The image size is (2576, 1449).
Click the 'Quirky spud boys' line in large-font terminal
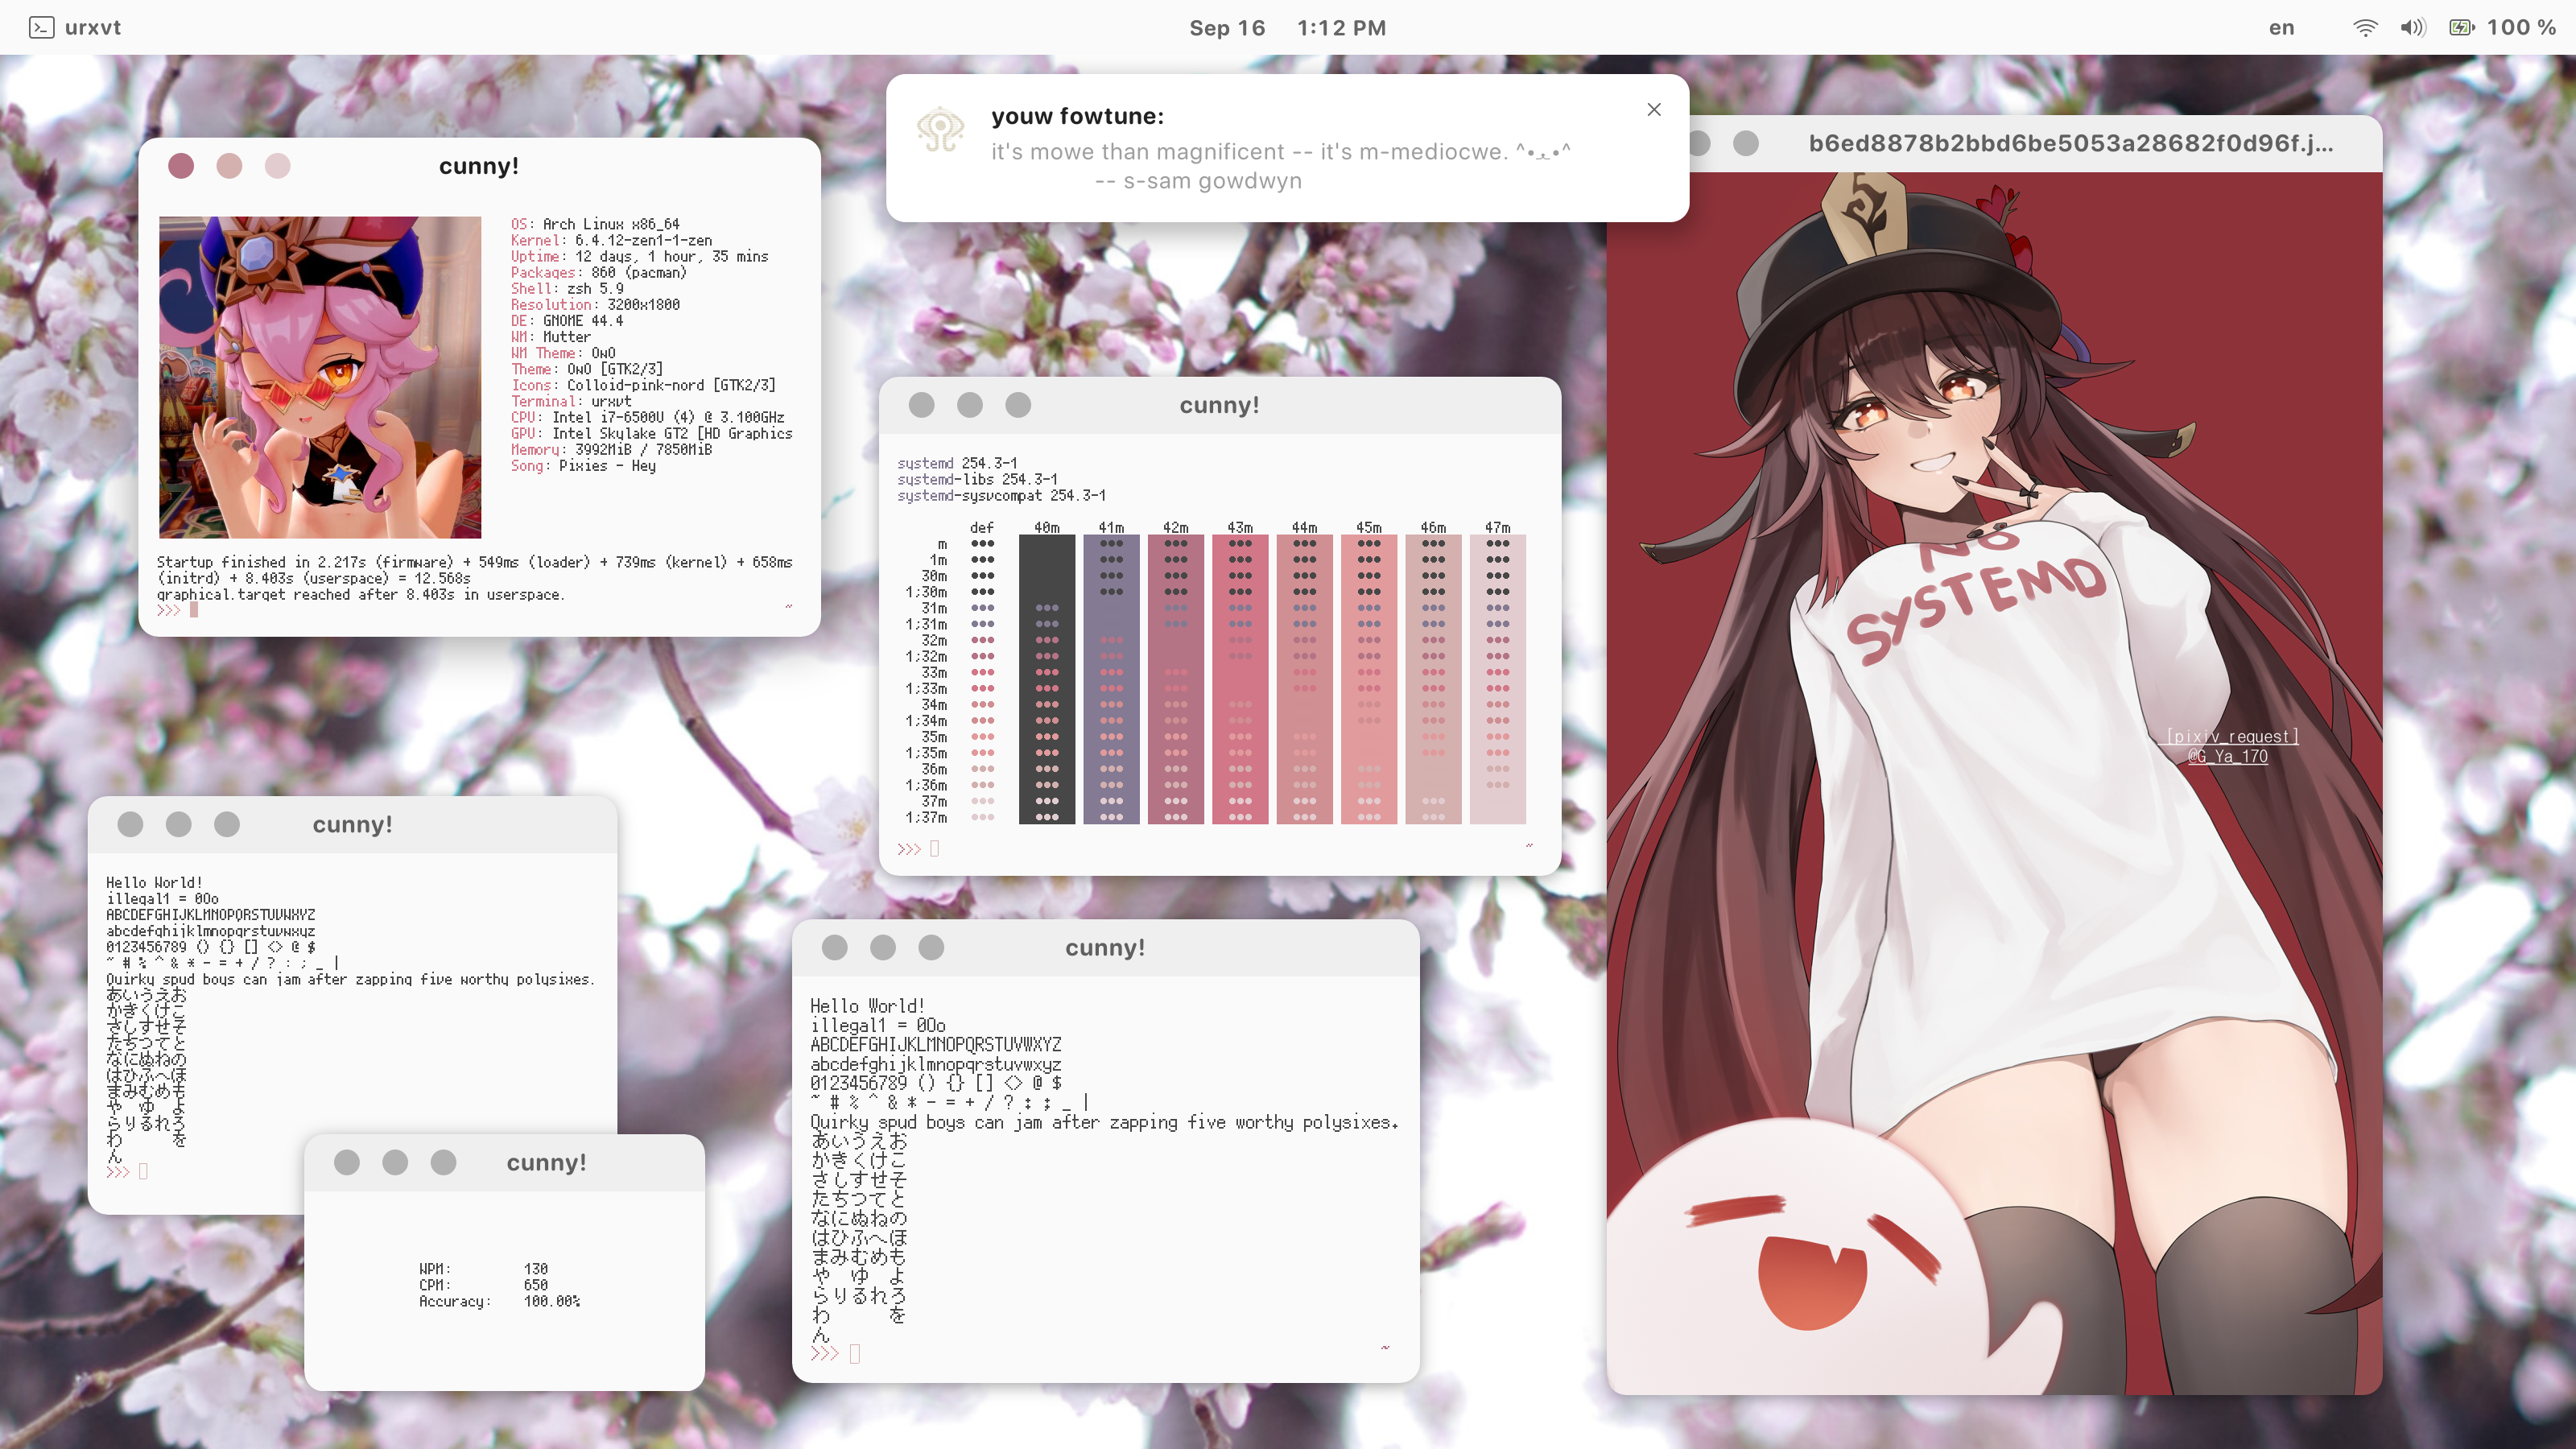point(1104,1122)
